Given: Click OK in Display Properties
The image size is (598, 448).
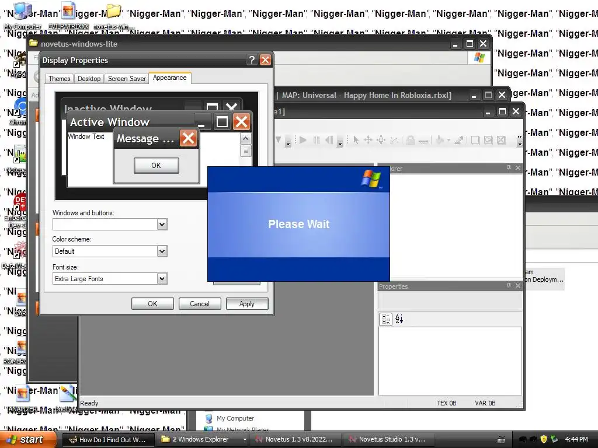Looking at the screenshot, I should pyautogui.click(x=152, y=303).
